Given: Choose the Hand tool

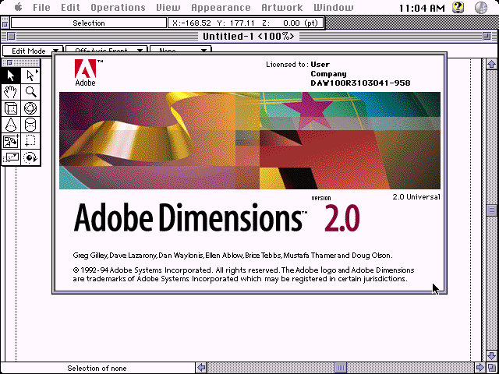Looking at the screenshot, I should (x=11, y=92).
